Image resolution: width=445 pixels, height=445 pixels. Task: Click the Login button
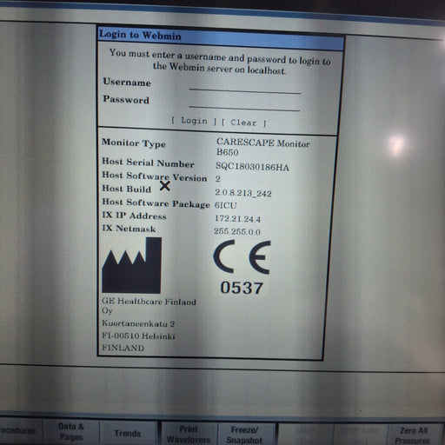[194, 121]
